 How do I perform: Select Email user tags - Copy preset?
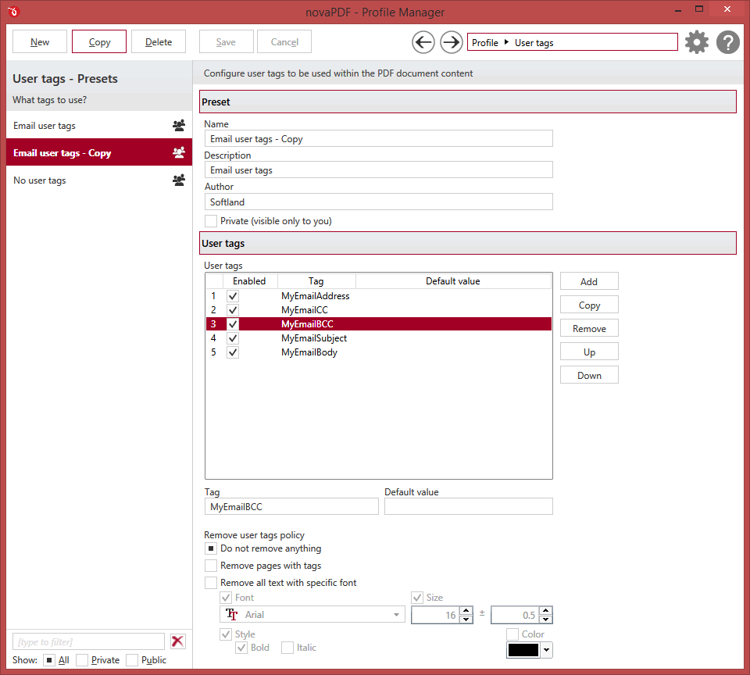tap(99, 152)
